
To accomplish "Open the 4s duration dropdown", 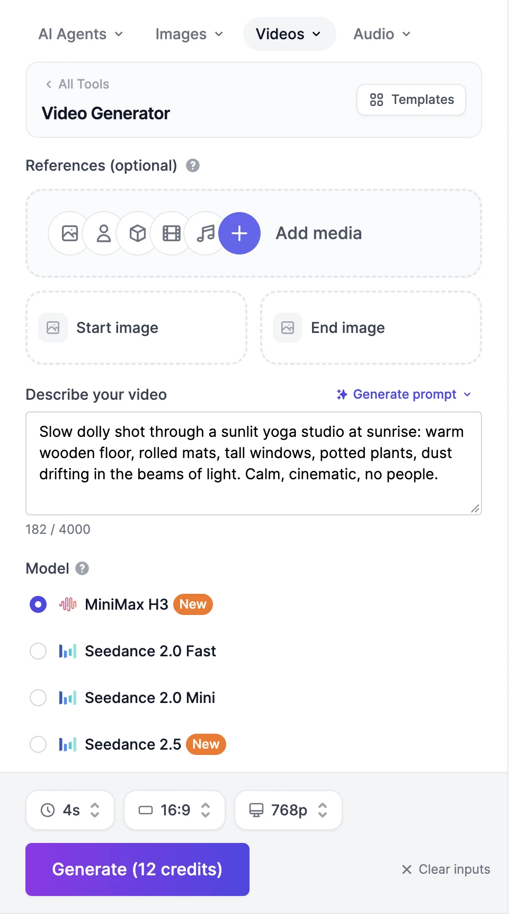I will coord(70,810).
